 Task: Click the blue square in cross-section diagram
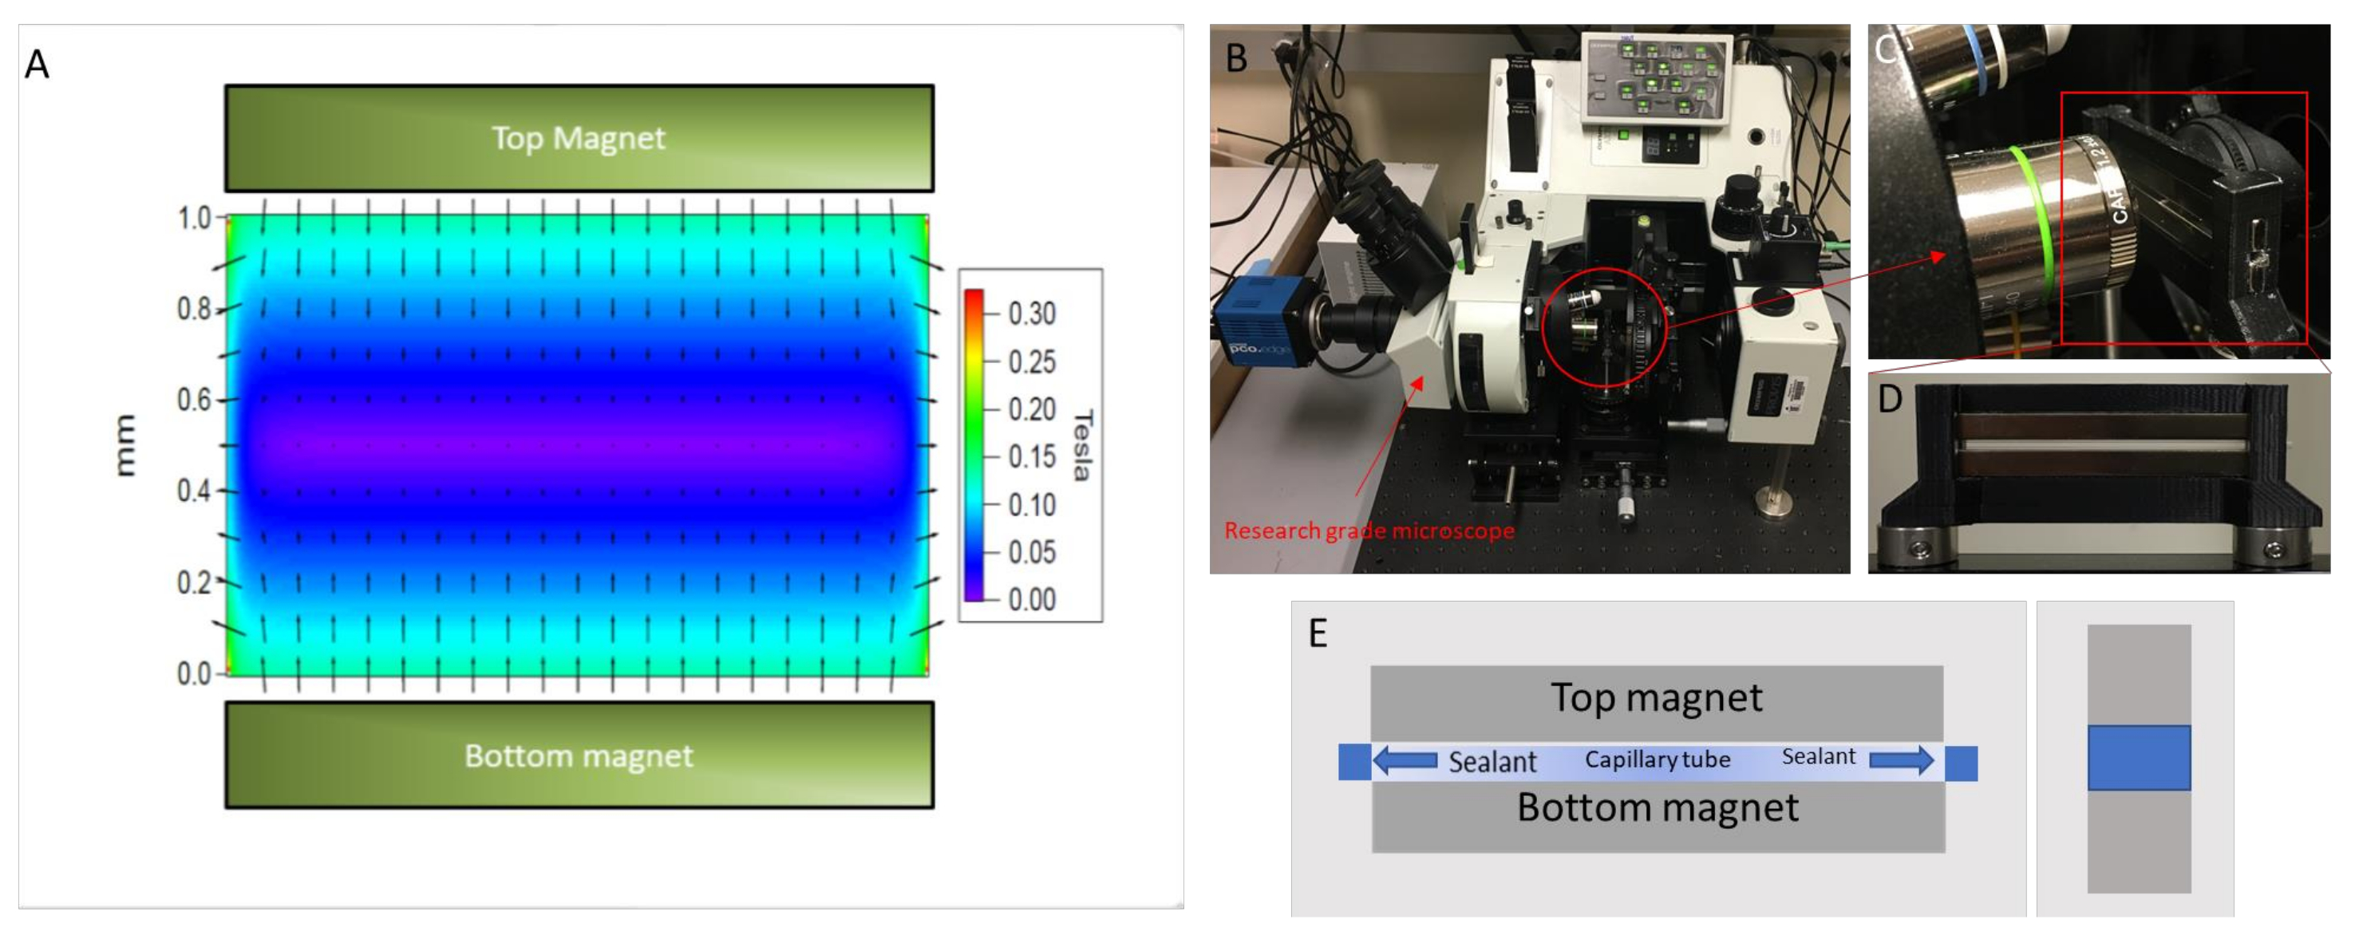tap(2138, 758)
